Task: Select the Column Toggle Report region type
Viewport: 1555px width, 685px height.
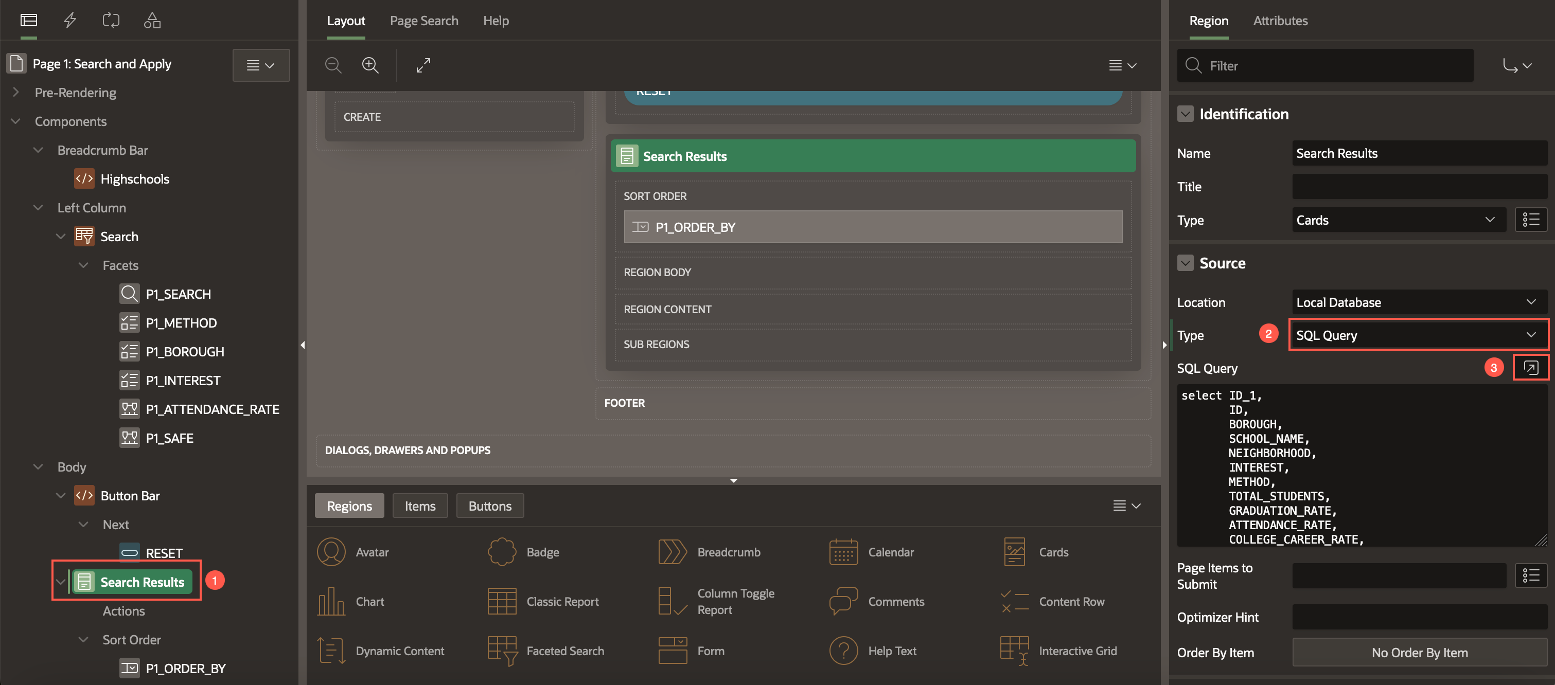Action: (717, 602)
